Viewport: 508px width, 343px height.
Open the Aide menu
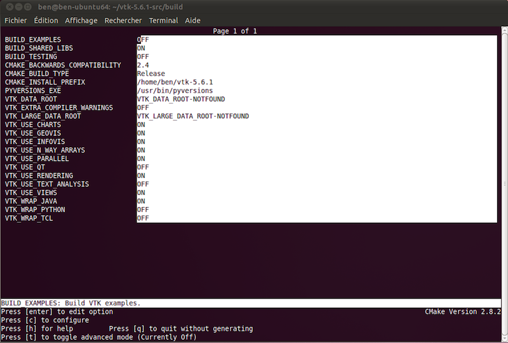pyautogui.click(x=192, y=20)
